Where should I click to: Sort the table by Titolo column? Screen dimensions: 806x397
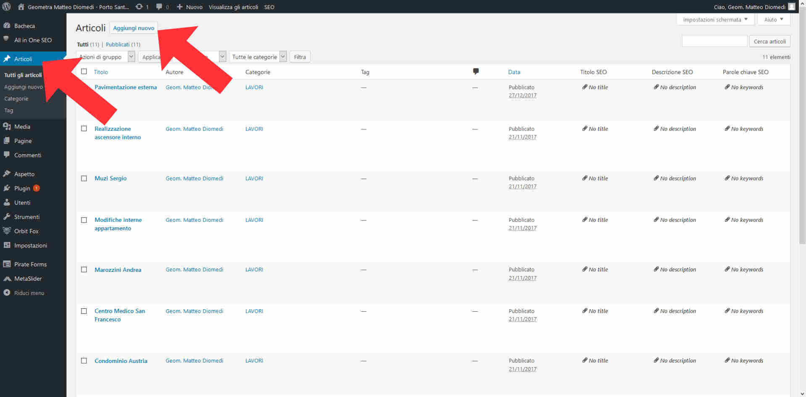click(x=101, y=72)
